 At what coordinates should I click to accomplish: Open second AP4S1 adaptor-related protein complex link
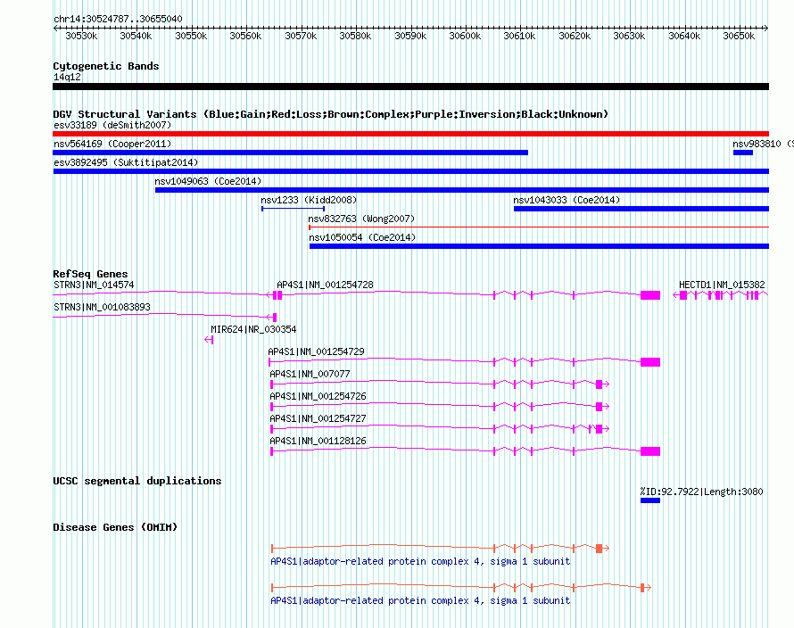(420, 600)
